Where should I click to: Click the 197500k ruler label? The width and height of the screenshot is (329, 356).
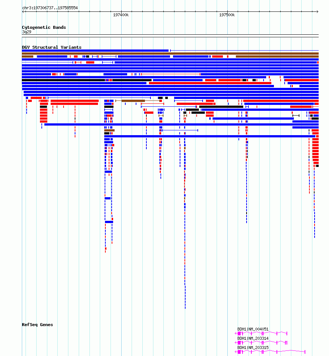pos(227,15)
